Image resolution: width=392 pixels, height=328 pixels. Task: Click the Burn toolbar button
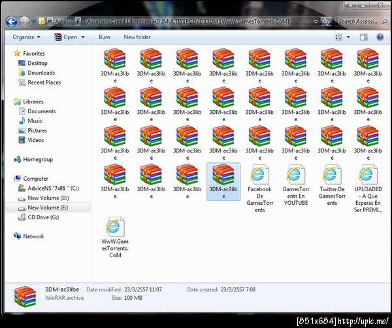point(105,37)
